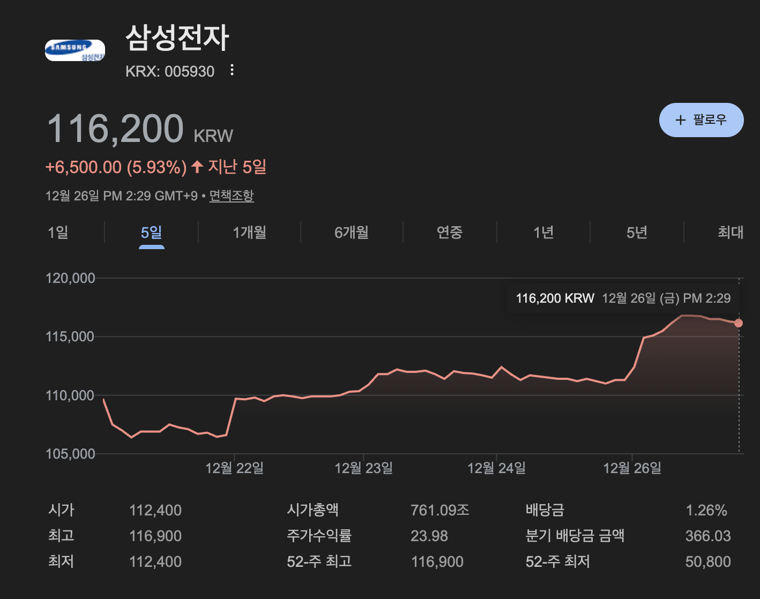Screen dimensions: 760x599
Task: Click the 52-주 최저 label
Action: pos(558,561)
